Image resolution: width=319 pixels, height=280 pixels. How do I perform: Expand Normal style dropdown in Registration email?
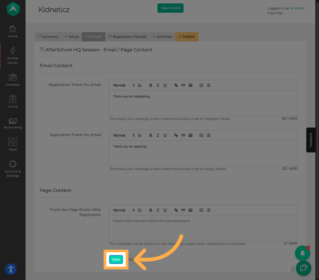pyautogui.click(x=124, y=85)
